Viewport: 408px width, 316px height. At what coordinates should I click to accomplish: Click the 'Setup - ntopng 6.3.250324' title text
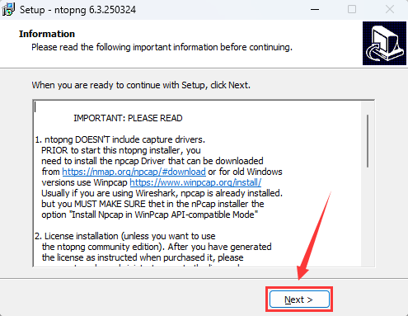tap(77, 10)
